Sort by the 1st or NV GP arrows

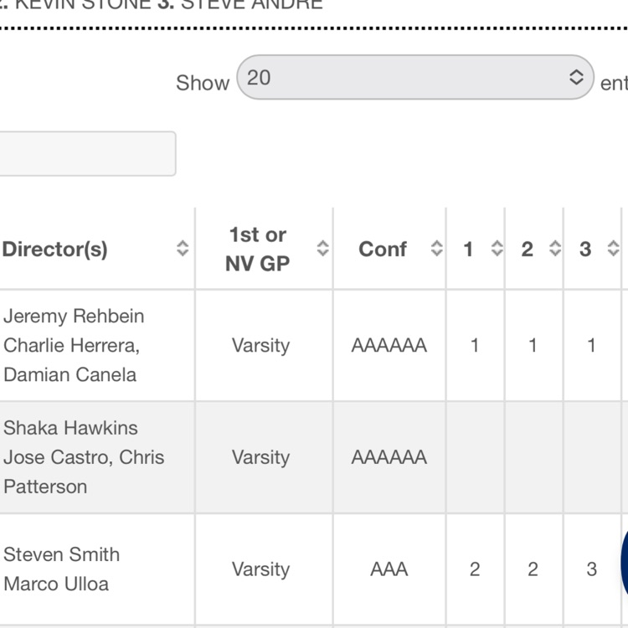tap(322, 249)
